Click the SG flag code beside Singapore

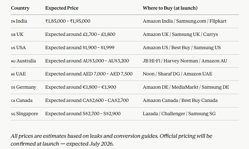[x=13, y=114]
